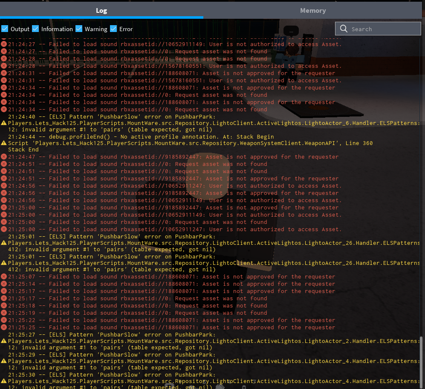Click the red error icon at 21:25:07

pos(4,277)
